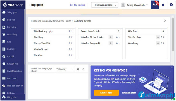176x101 pixels.
Task: Open the Khuyến mại gift icon
Action: point(4,64)
